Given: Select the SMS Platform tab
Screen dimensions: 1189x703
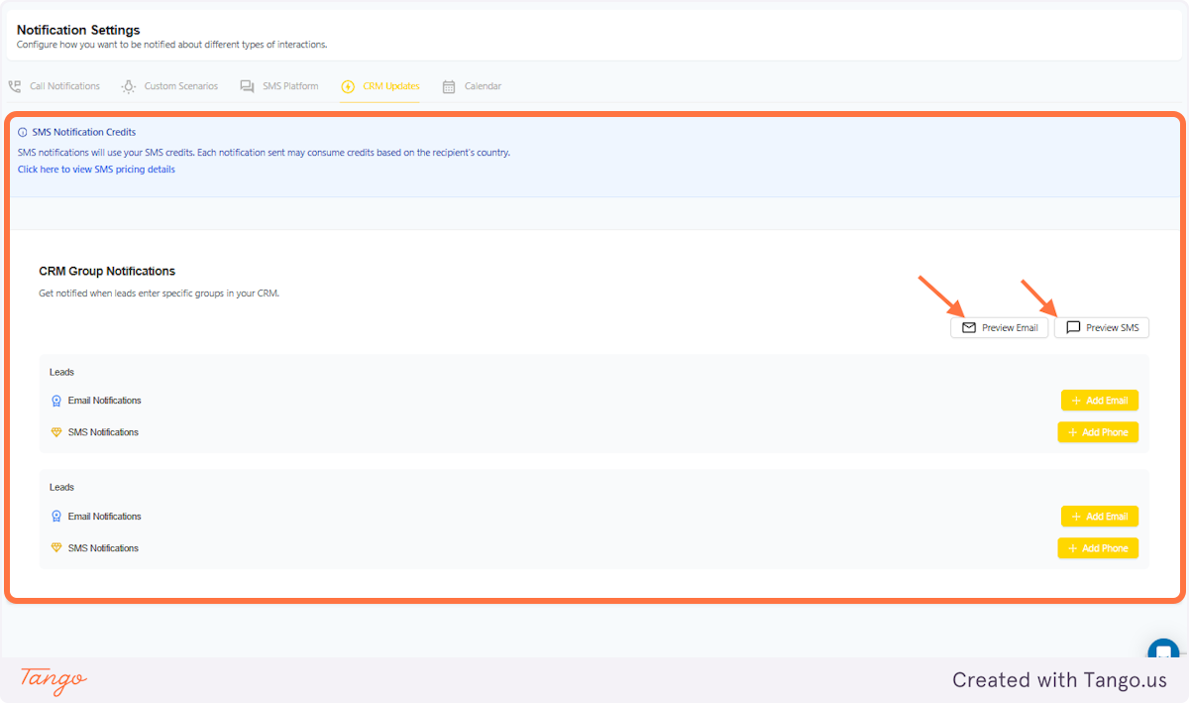Looking at the screenshot, I should click(x=277, y=86).
